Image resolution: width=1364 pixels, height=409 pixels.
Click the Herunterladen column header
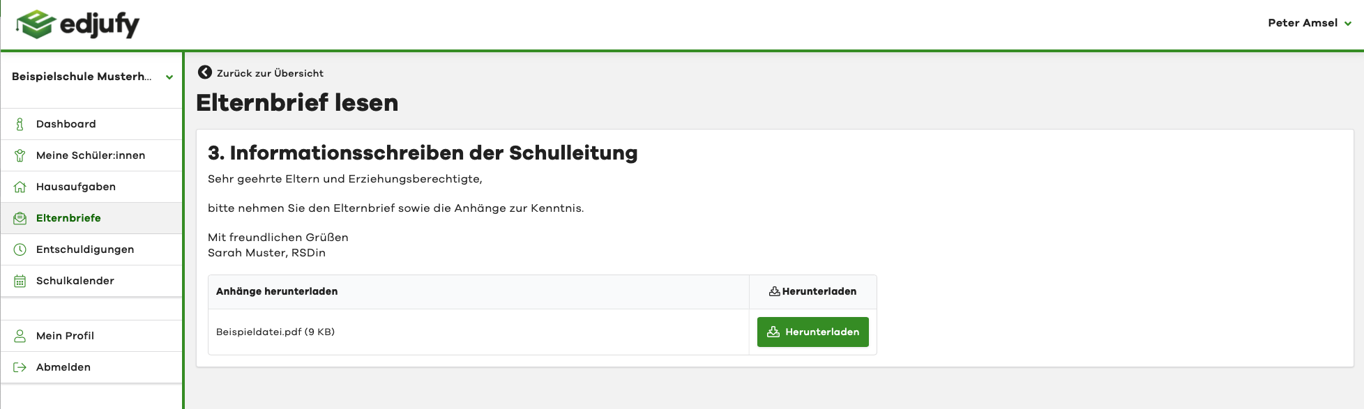[812, 292]
